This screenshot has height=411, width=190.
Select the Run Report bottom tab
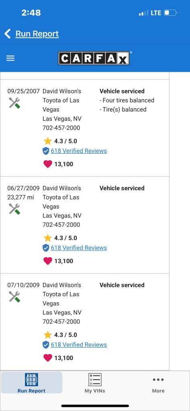click(31, 383)
